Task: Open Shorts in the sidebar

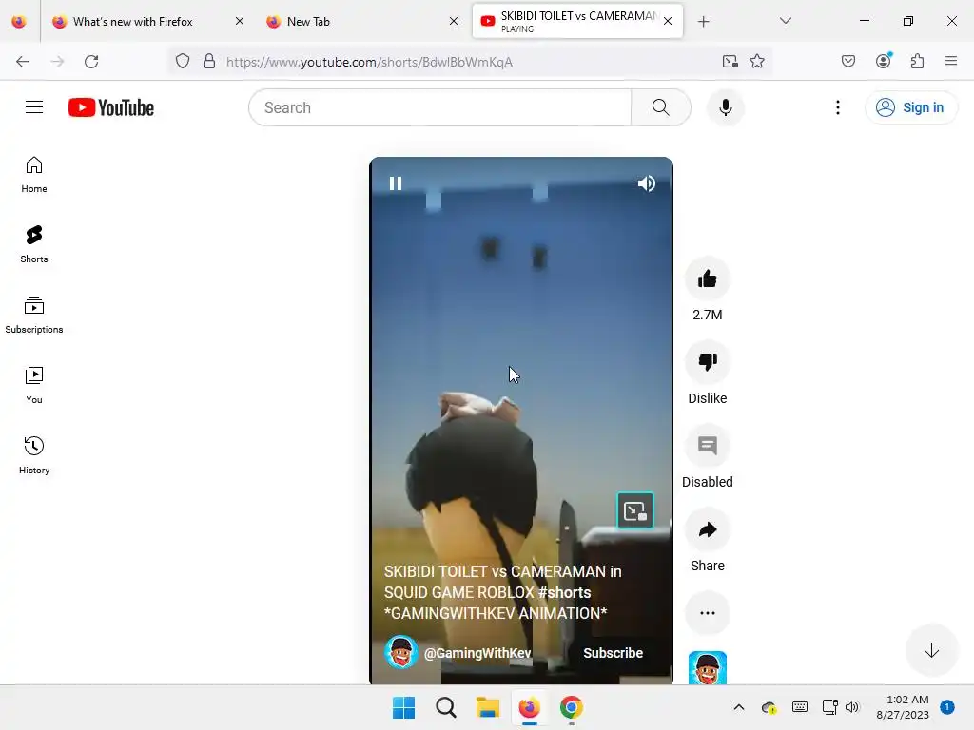Action: point(34,245)
